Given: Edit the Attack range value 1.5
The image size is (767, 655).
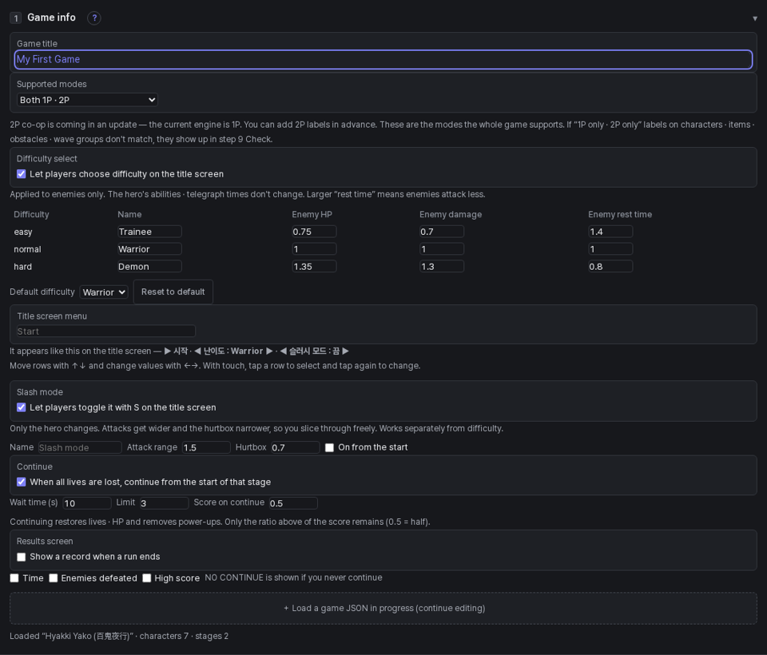Looking at the screenshot, I should click(x=206, y=447).
